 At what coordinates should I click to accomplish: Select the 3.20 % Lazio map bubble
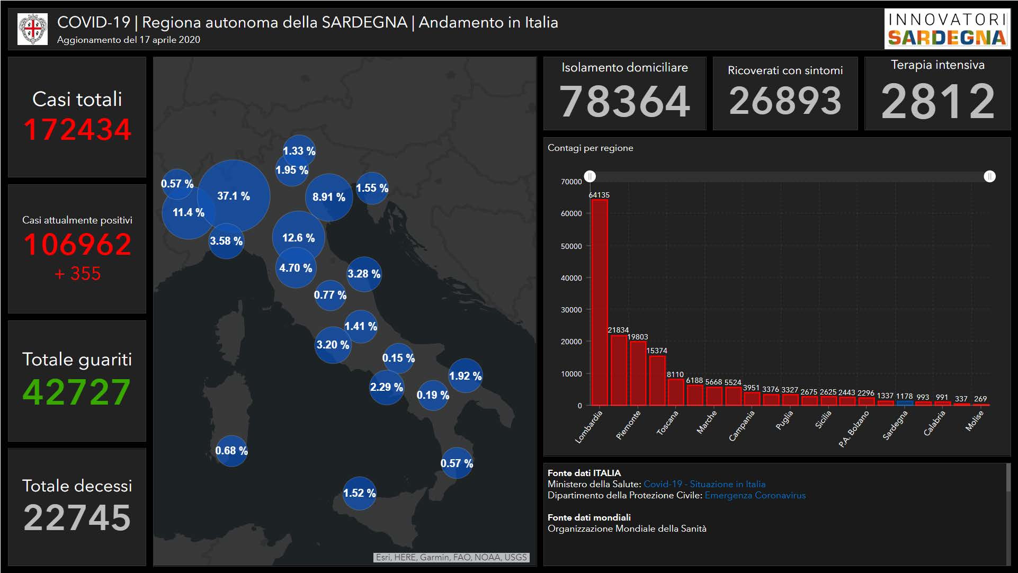click(x=333, y=345)
